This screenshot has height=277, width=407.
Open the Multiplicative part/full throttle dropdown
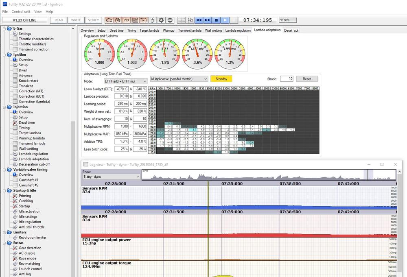pyautogui.click(x=179, y=79)
